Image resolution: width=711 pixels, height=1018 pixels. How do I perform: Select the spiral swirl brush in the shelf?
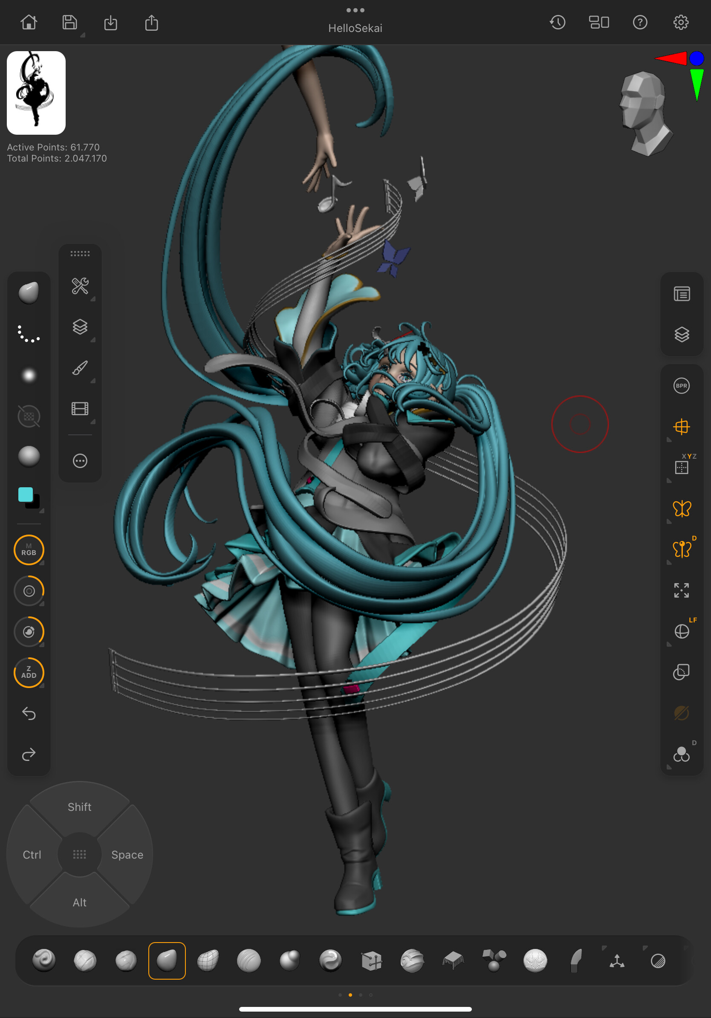tap(44, 960)
